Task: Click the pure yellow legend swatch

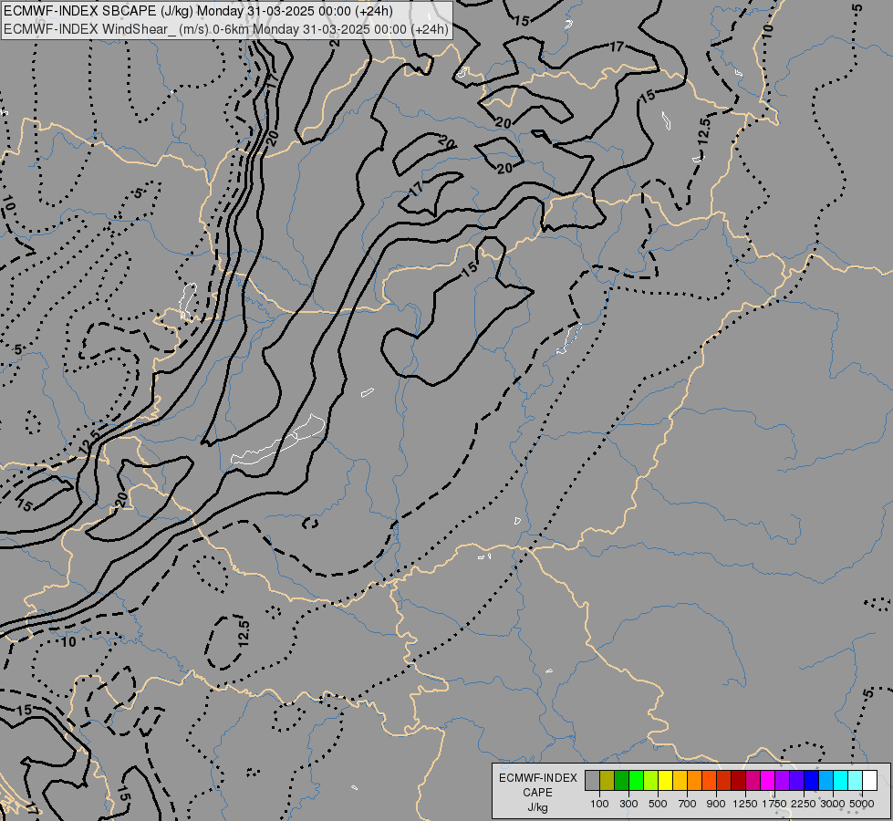Action: 665,781
